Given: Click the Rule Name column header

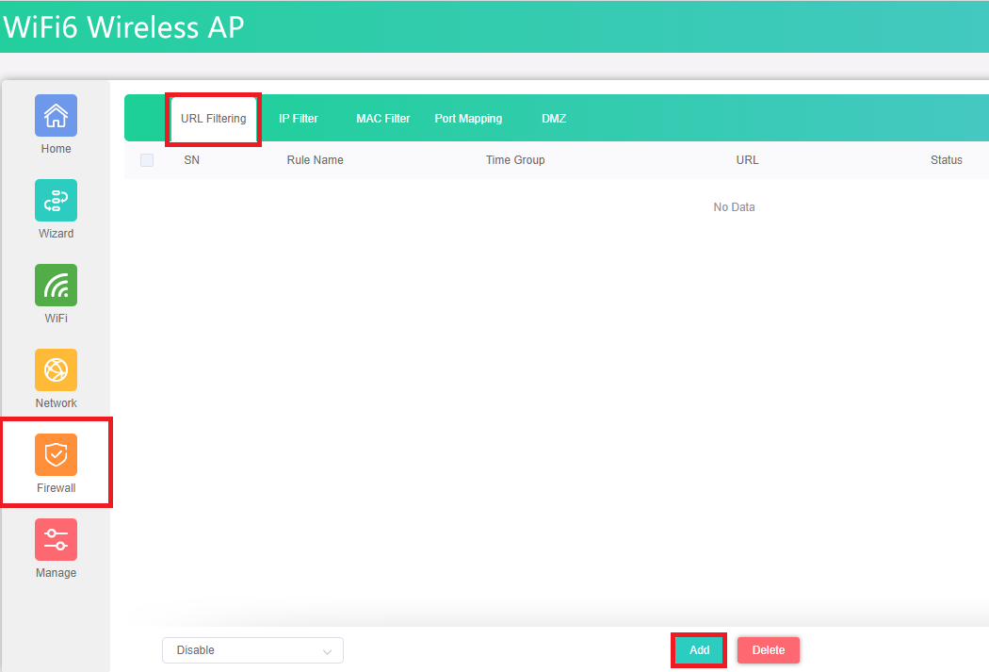Looking at the screenshot, I should tap(315, 160).
